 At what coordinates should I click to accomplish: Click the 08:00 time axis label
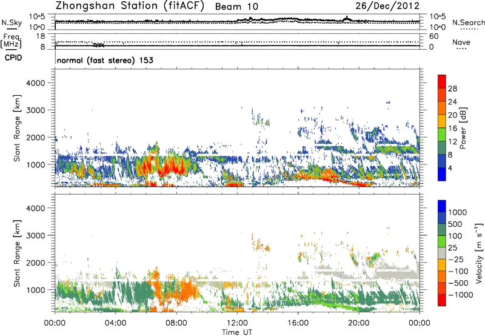176,323
